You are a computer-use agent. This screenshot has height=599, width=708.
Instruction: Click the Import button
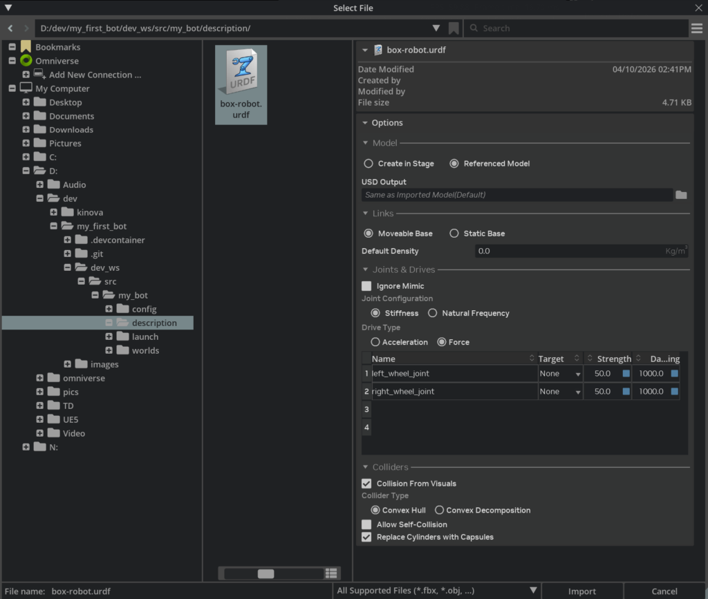tap(581, 591)
